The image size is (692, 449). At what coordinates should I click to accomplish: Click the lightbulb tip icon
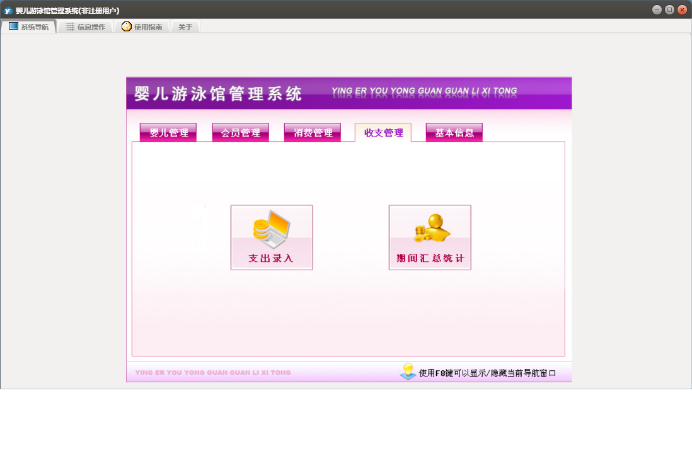[x=408, y=372]
